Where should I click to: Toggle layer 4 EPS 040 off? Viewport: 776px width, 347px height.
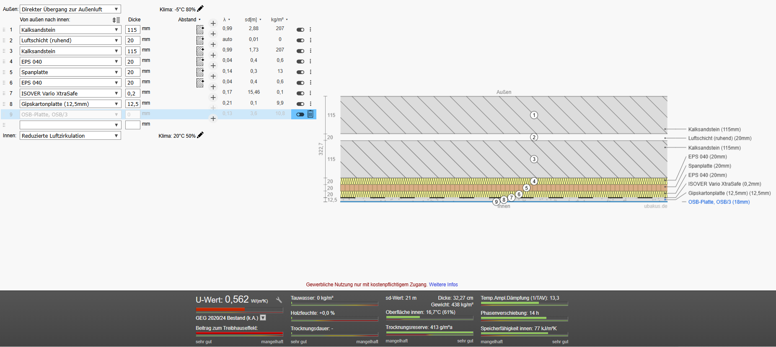point(300,62)
